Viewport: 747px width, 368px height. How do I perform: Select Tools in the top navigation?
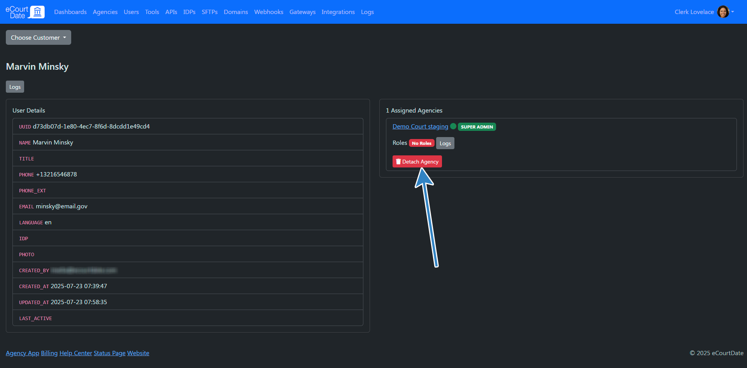click(152, 12)
